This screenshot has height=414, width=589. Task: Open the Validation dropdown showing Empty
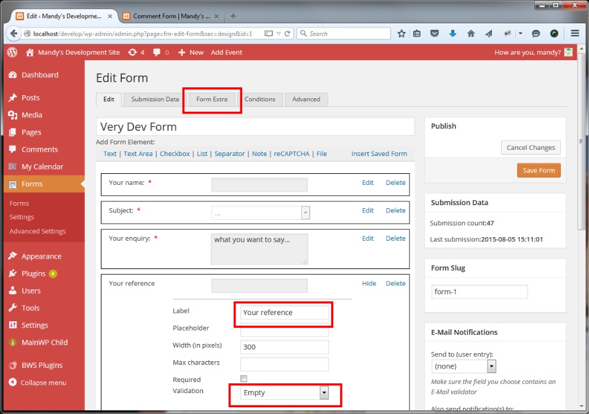(x=324, y=393)
